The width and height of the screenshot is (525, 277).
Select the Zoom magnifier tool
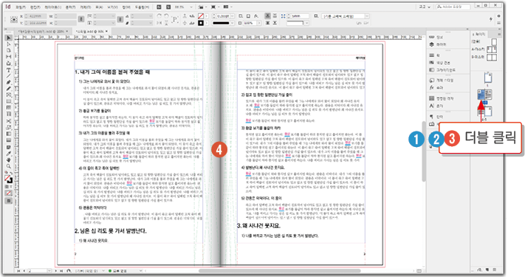click(x=9, y=166)
